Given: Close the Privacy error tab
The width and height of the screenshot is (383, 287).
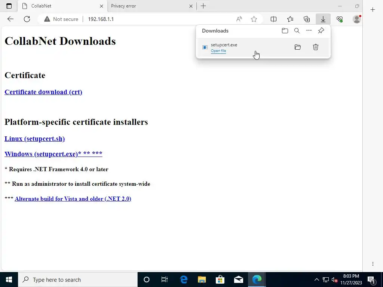Looking at the screenshot, I should click(x=191, y=6).
